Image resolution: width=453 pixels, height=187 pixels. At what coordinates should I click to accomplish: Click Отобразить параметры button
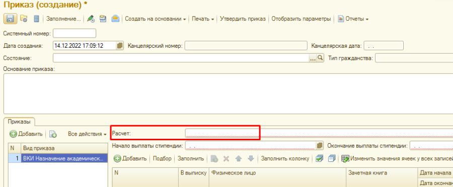point(301,19)
